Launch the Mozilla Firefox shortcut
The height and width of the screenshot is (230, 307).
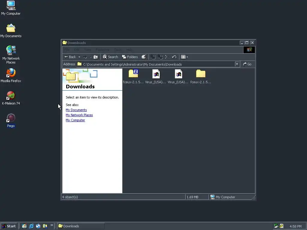(11, 75)
